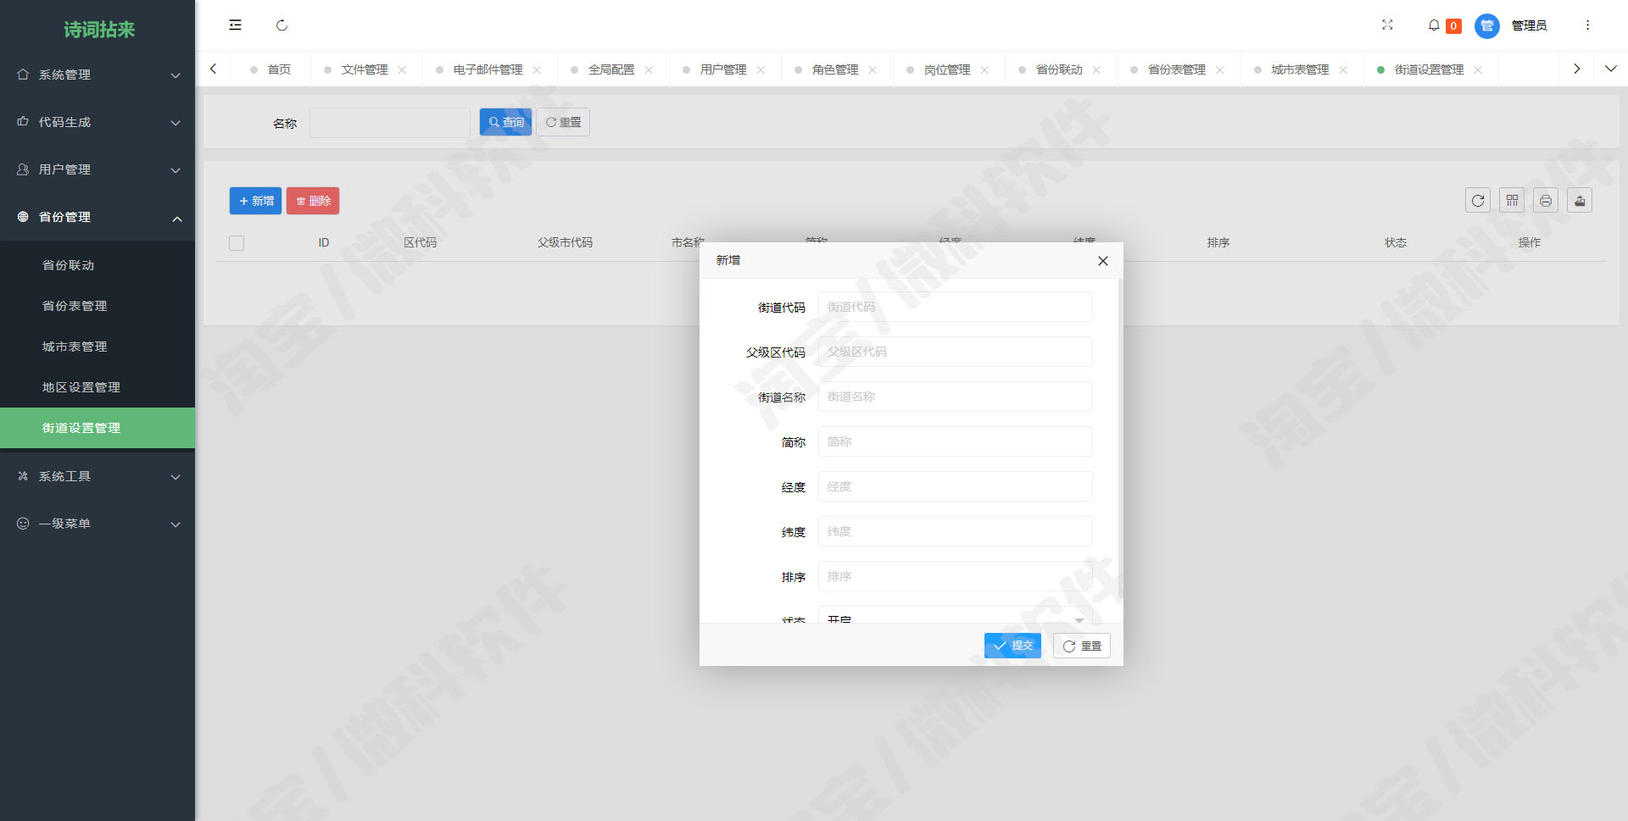Open 省份表管理 in the sidebar
Viewport: 1628px width, 821px height.
[98, 306]
